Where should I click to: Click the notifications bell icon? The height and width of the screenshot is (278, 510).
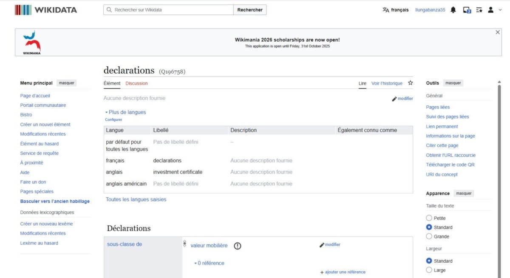pos(453,10)
